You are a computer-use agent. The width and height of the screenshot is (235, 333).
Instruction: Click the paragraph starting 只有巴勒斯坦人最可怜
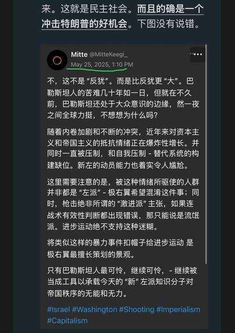point(122,282)
